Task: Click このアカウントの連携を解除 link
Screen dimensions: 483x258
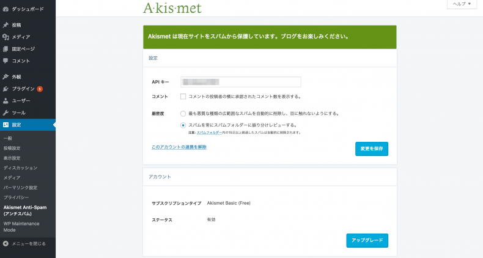Action: (x=179, y=147)
